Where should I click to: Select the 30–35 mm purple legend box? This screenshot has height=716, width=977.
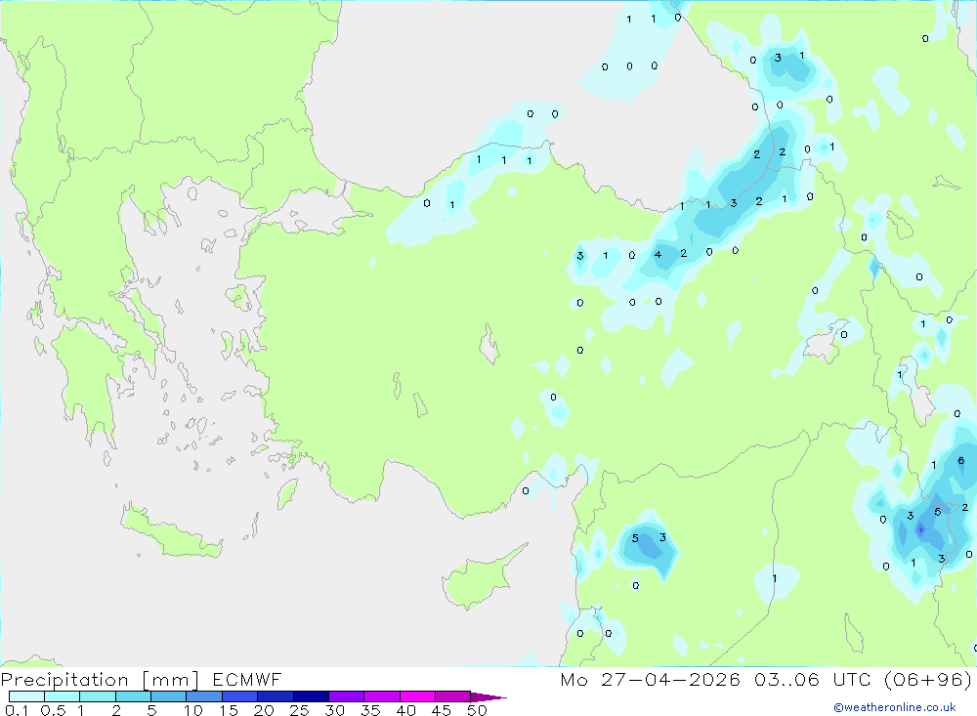point(346,696)
